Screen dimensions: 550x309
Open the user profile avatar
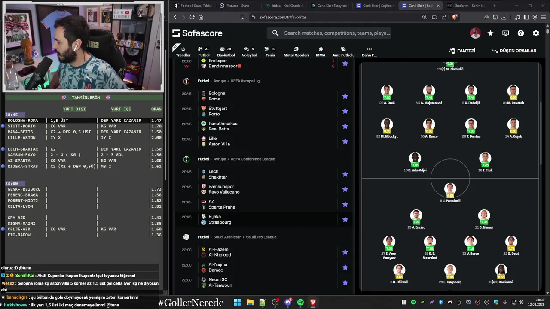click(x=475, y=33)
